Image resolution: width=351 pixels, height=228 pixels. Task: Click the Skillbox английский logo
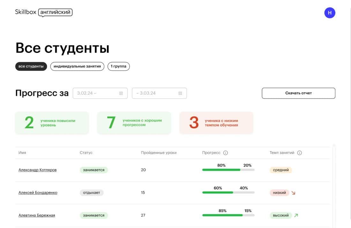44,12
